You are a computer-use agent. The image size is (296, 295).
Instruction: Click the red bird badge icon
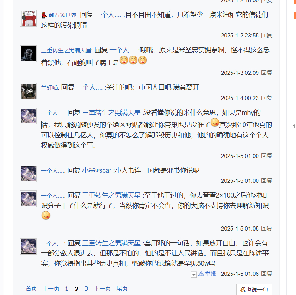coord(44,15)
